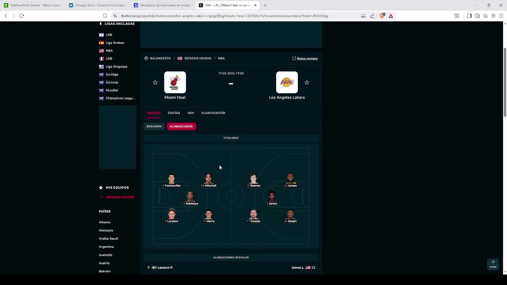Click Mitchell player photo on court
This screenshot has width=507, height=285.
(209, 179)
